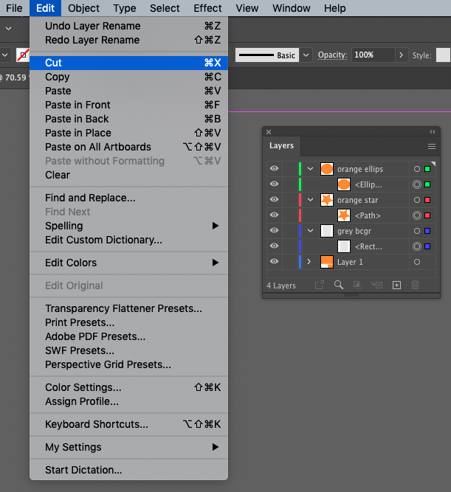Click the Locate Object magnifier icon
Viewport: 451px width, 492px height.
click(339, 285)
